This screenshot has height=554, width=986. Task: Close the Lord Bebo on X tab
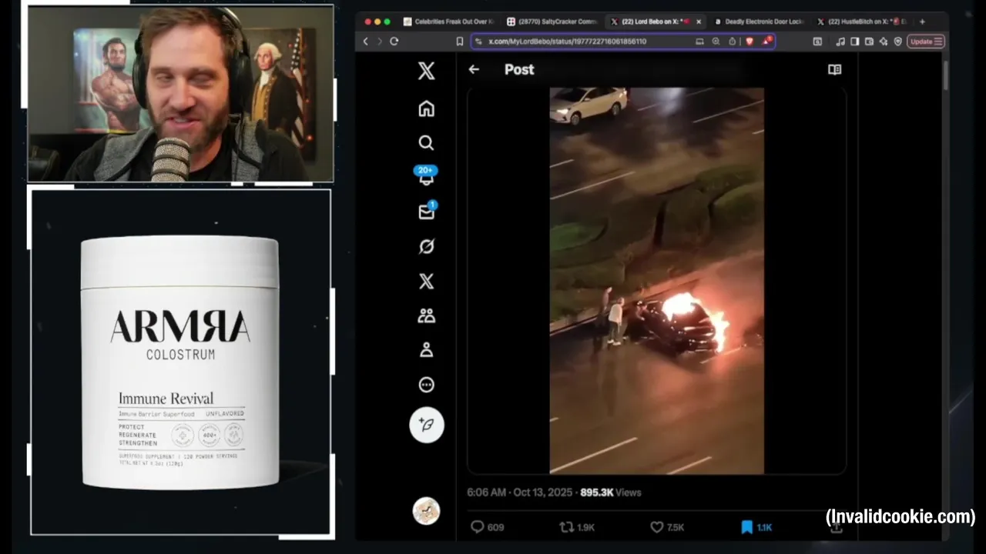(x=699, y=22)
